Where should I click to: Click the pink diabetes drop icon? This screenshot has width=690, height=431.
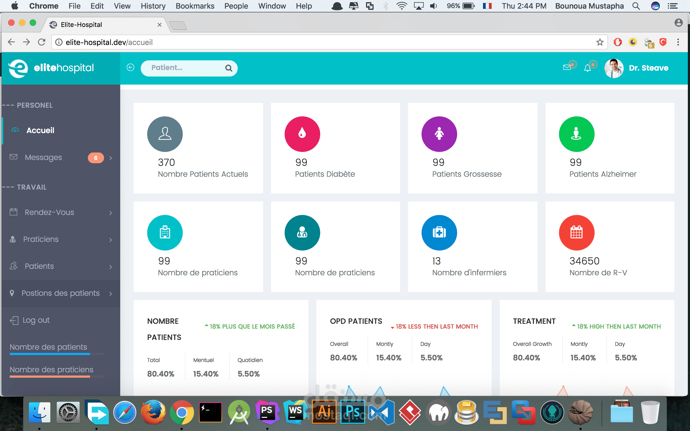click(302, 134)
